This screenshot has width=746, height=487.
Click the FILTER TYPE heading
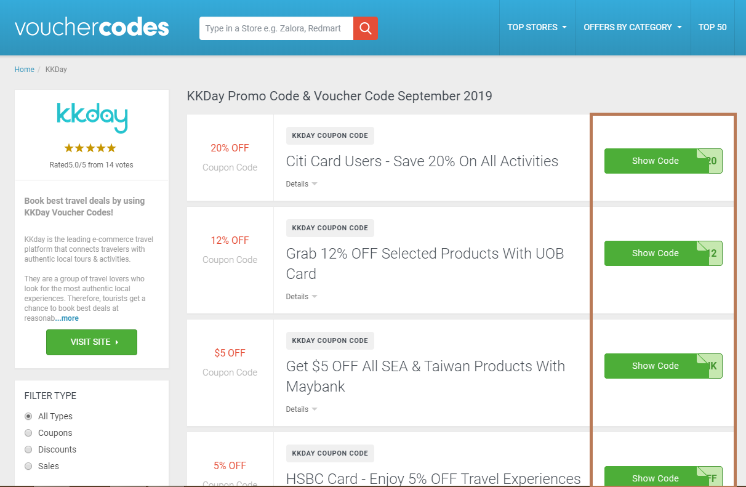coord(50,396)
